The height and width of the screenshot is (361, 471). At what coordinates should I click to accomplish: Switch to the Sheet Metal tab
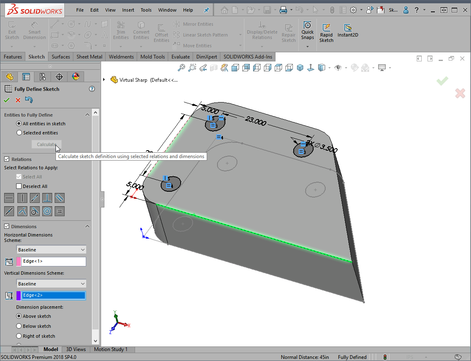point(89,56)
